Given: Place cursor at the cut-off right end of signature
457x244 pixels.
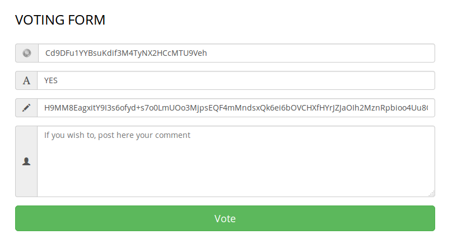Looking at the screenshot, I should point(427,108).
